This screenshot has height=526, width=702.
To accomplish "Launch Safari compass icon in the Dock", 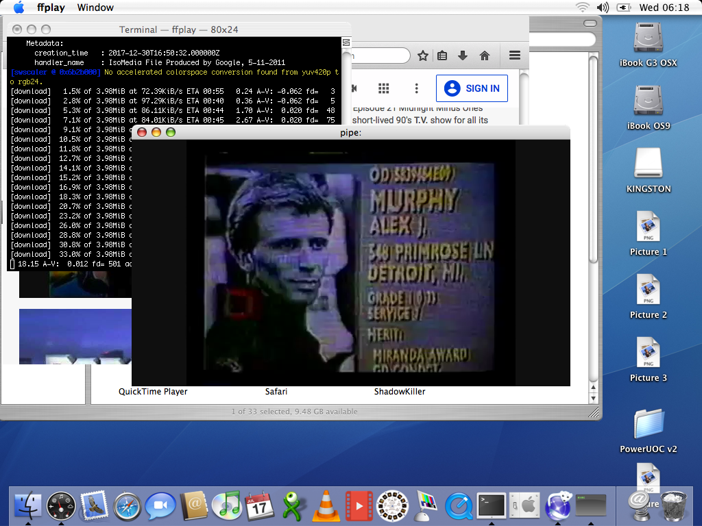I will coord(127,506).
